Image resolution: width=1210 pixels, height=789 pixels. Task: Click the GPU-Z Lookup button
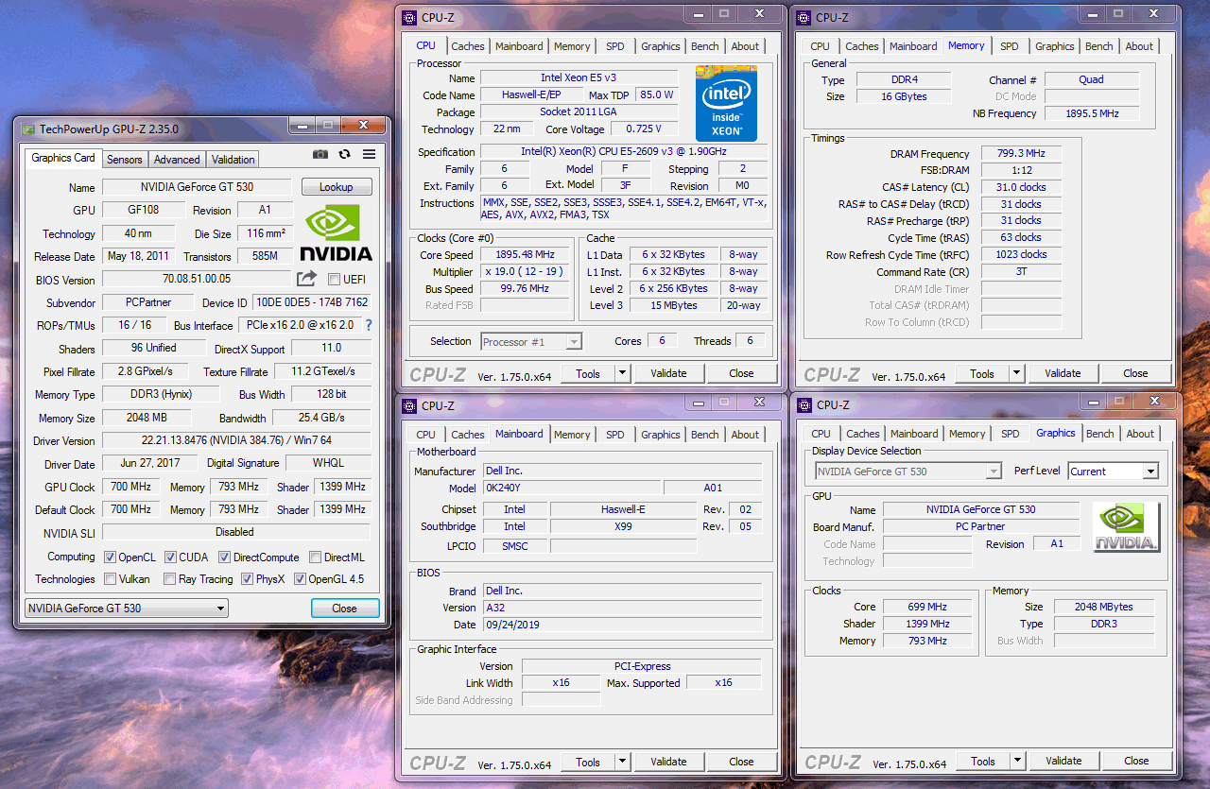(337, 187)
